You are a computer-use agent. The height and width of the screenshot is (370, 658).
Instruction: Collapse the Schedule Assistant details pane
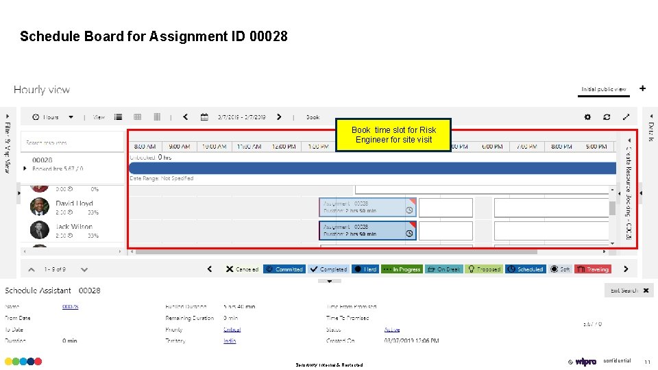(x=330, y=282)
